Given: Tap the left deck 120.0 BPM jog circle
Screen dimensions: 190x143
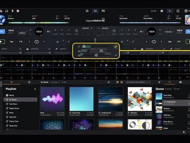Looking at the screenshot, I should 39,32.
